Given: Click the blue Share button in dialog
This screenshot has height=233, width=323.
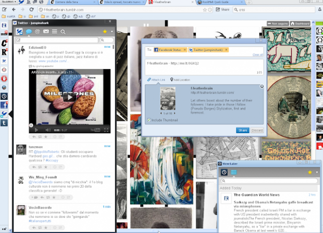Looking at the screenshot, I should click(x=242, y=130).
